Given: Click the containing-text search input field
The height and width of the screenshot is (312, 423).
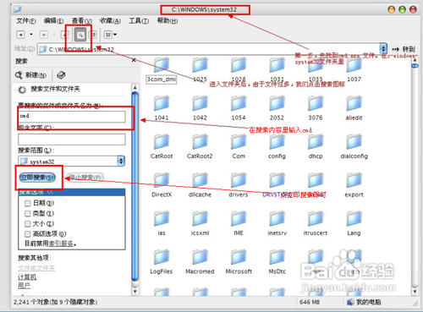Looking at the screenshot, I should click(x=72, y=140).
